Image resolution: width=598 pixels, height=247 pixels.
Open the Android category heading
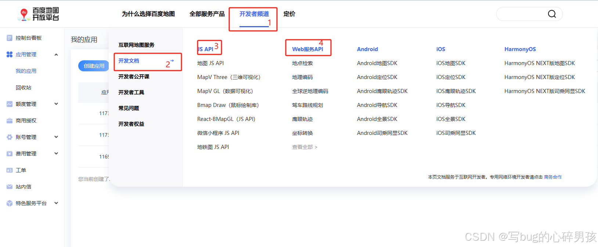[x=367, y=49]
